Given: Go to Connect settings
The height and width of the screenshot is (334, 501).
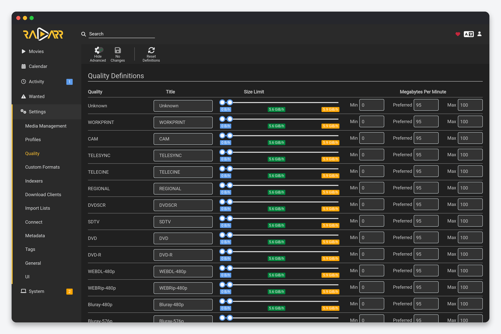Looking at the screenshot, I should [x=34, y=222].
